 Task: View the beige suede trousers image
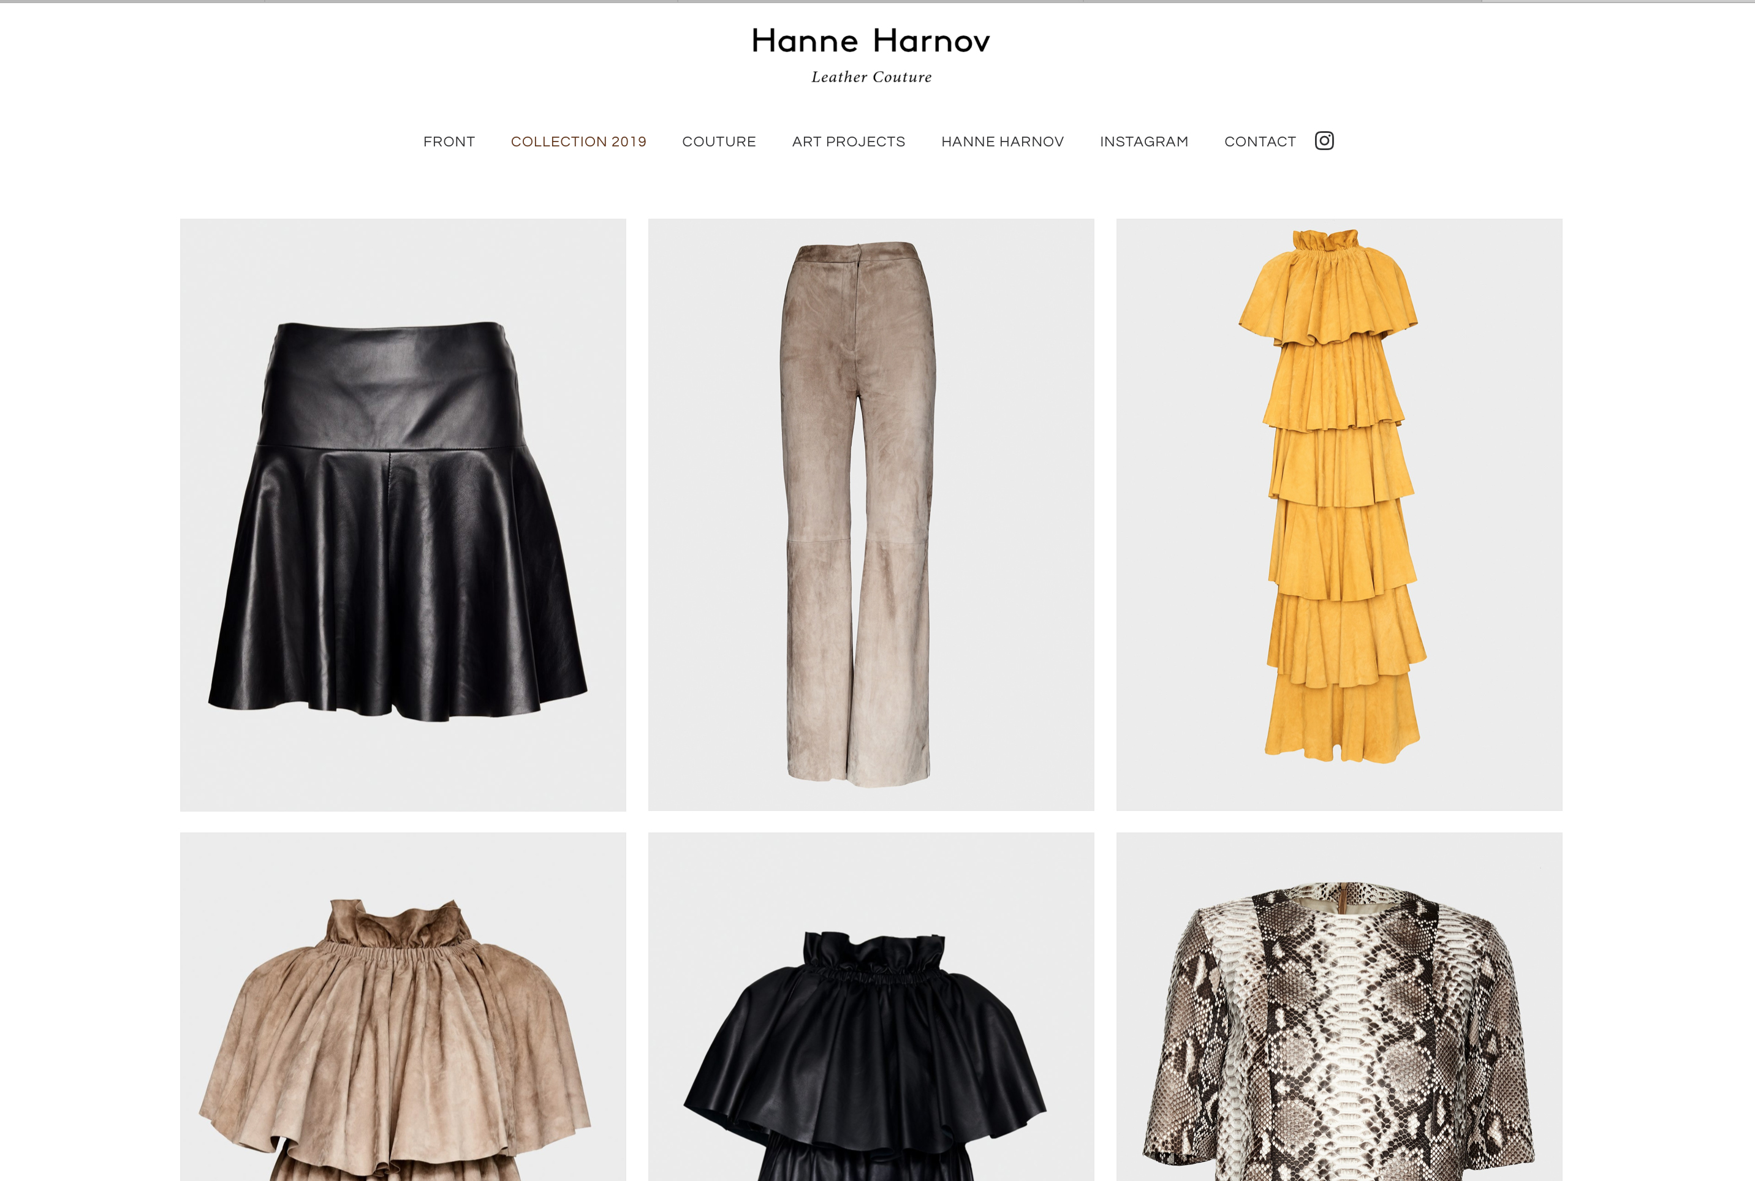click(871, 515)
